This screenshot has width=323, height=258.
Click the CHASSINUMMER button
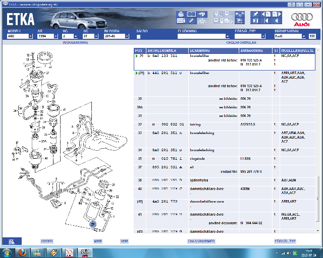pyautogui.click(x=201, y=241)
